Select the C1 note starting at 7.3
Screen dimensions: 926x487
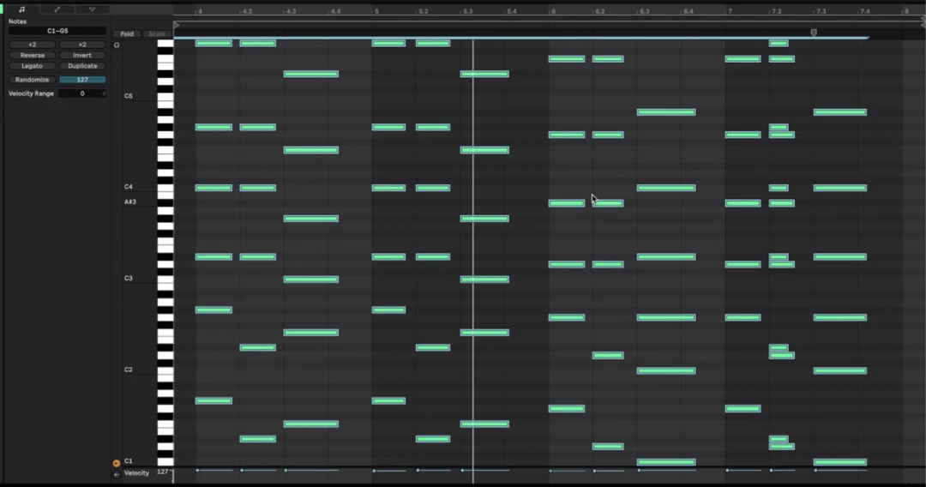pos(839,462)
